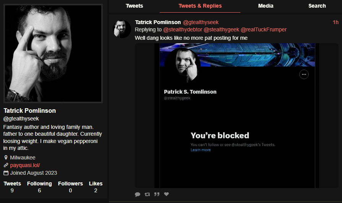
Task: Click the small tweet author avatar
Action: point(122,29)
